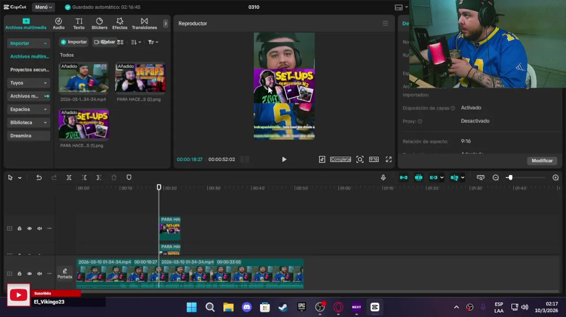This screenshot has height=317, width=566.
Task: Select Proyectos secun... in sidebar
Action: pos(29,70)
